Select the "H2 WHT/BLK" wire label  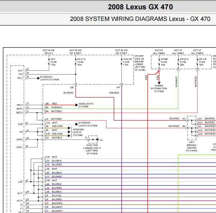(54, 138)
